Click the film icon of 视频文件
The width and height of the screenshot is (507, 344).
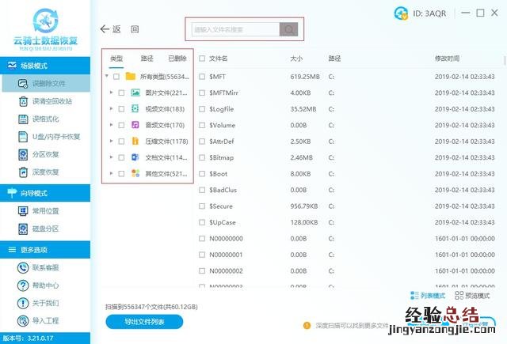coord(135,109)
